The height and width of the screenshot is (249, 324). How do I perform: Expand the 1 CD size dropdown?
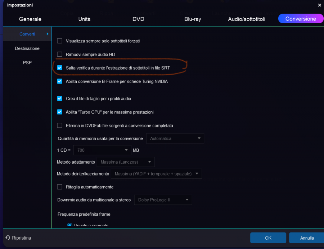(x=102, y=150)
